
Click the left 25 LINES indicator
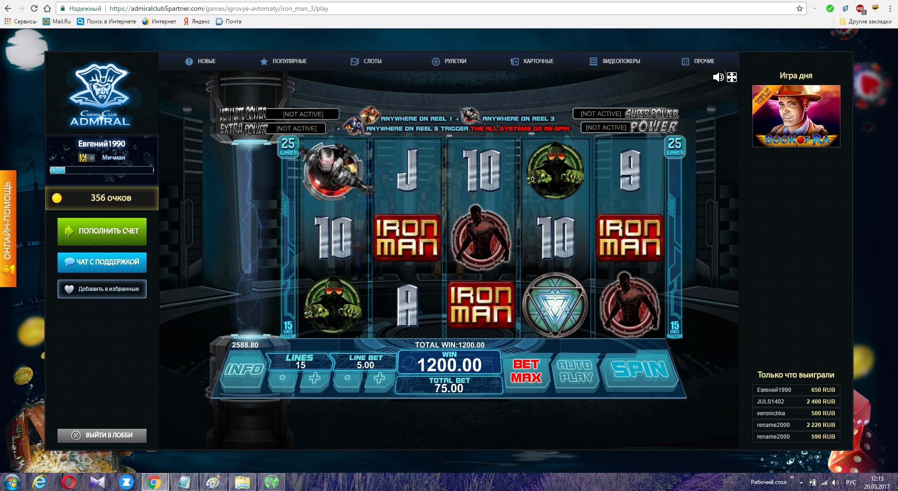pyautogui.click(x=288, y=147)
